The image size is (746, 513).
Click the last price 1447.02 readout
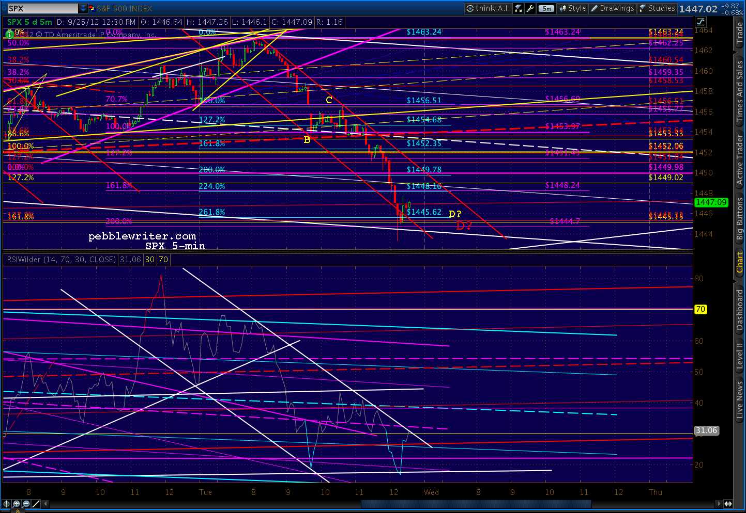click(x=698, y=9)
